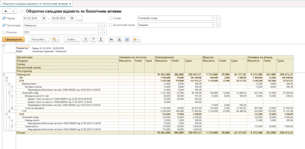Expand the СТФ group
The image size is (305, 149).
9,111
